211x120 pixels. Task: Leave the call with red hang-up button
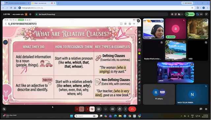(x=132, y=109)
